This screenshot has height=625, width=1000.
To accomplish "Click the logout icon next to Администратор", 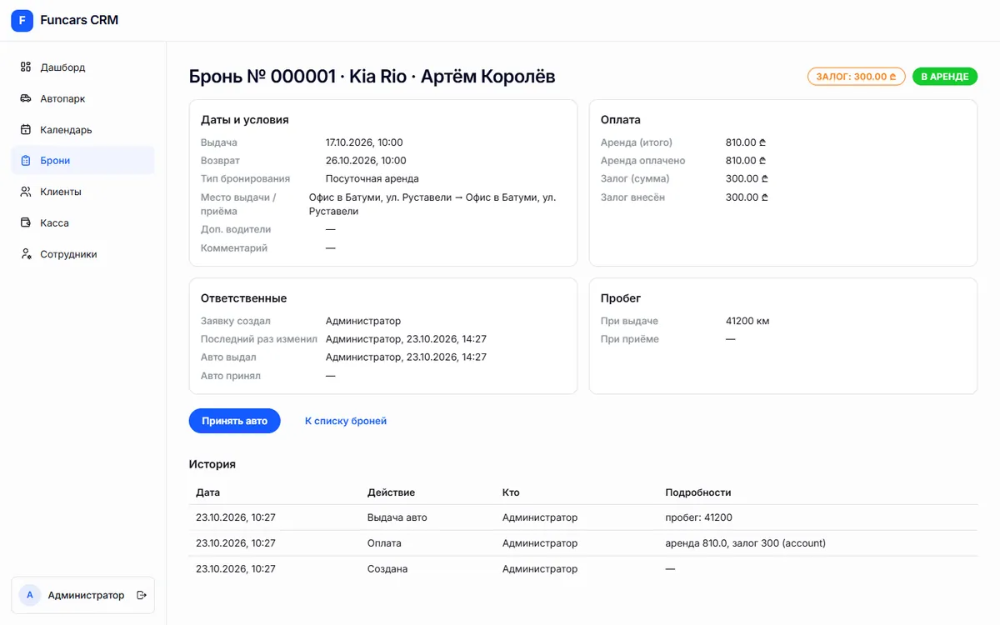I will [142, 595].
